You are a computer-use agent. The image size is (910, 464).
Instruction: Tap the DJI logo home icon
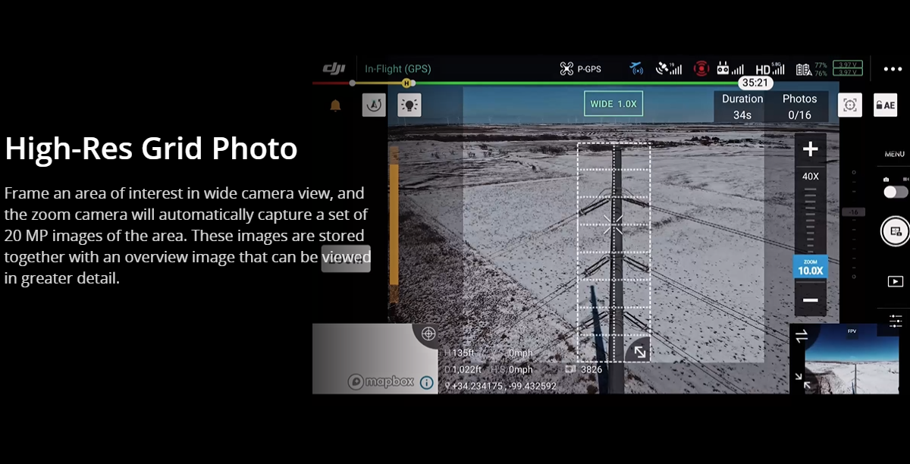pos(334,68)
